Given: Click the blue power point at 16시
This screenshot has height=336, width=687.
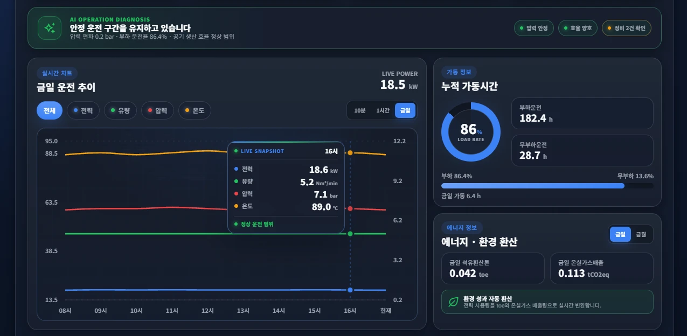Looking at the screenshot, I should tap(350, 290).
